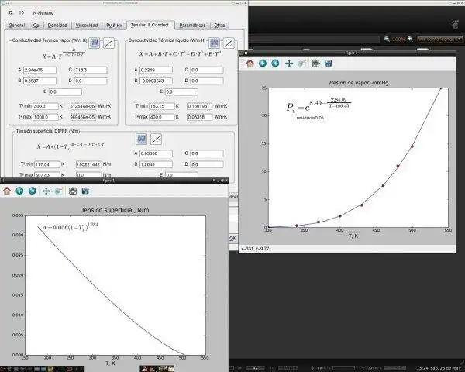Click the clock and date in system panel
Screen dimensions: 465x372
click(x=439, y=368)
